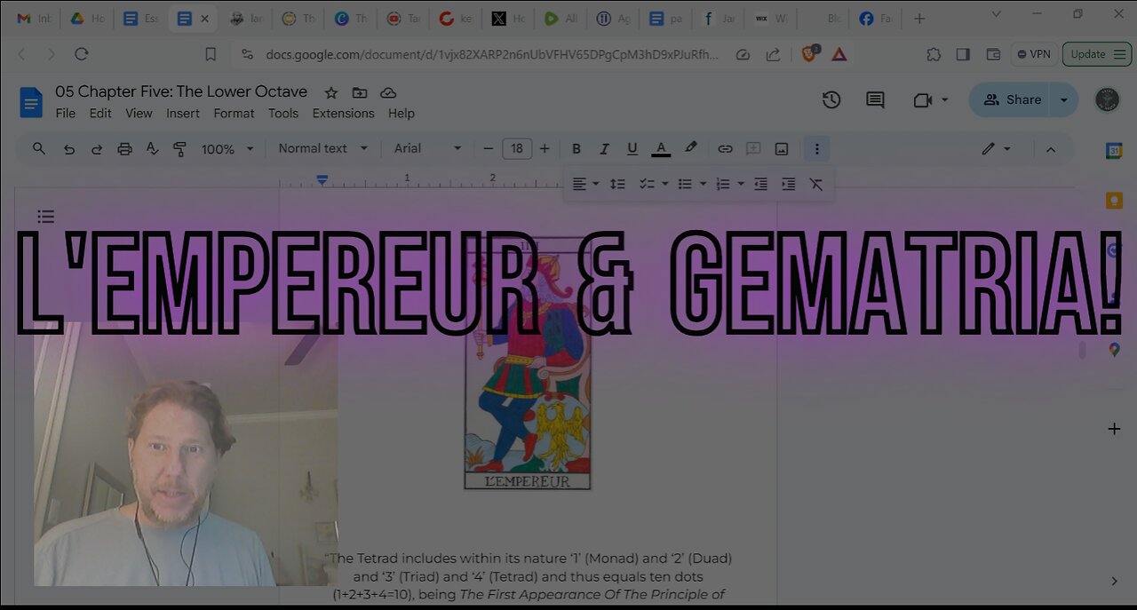Toggle the Brave VPN button
1137x610 pixels.
click(x=1034, y=54)
